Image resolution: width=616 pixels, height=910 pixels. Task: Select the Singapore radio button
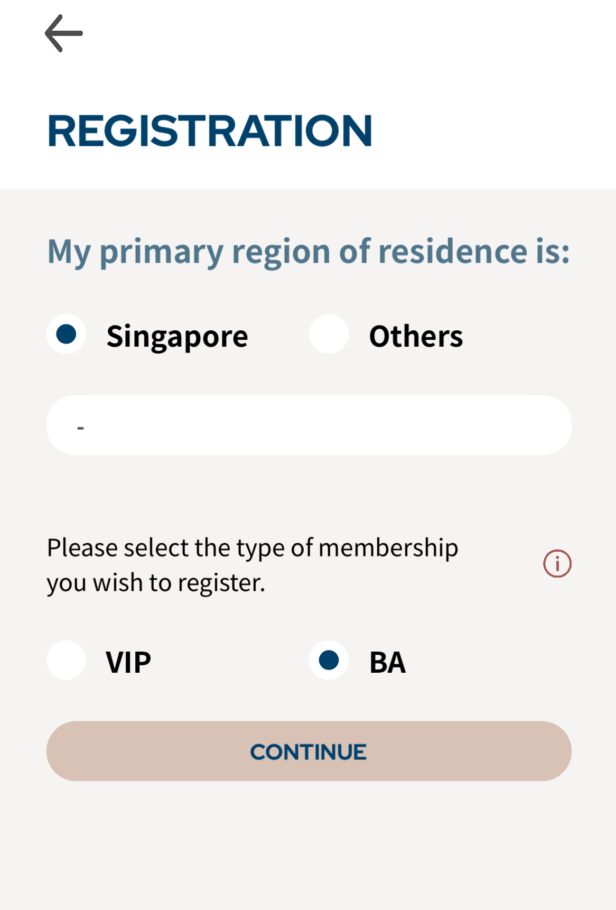(x=67, y=335)
